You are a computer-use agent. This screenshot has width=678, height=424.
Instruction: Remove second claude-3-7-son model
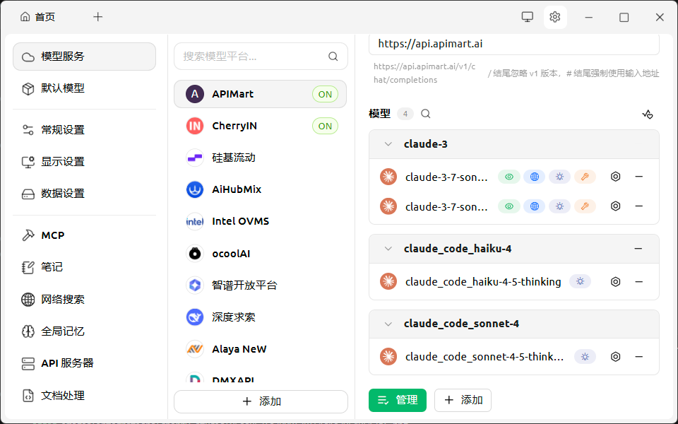(638, 206)
